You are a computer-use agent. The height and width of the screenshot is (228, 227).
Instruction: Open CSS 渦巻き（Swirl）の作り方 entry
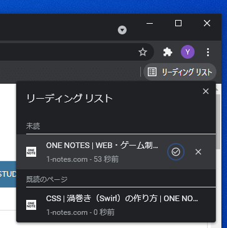point(116,205)
